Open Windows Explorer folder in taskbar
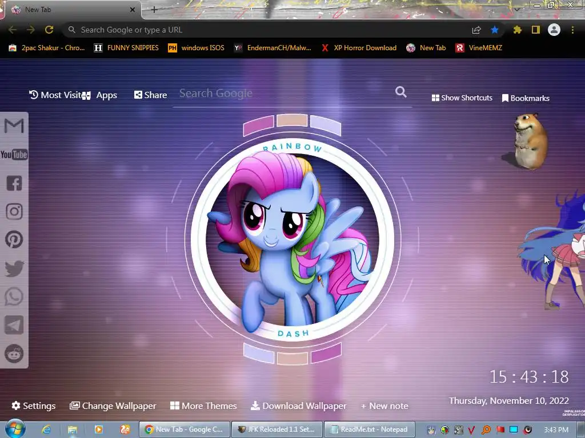The height and width of the screenshot is (438, 585). tap(73, 429)
